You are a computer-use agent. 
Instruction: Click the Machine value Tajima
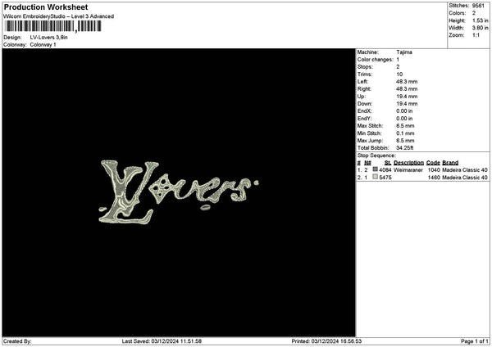point(404,52)
